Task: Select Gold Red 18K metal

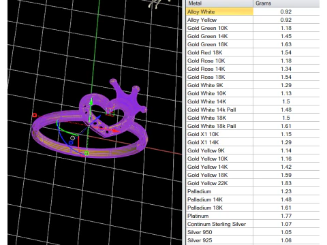Action: tap(219, 52)
